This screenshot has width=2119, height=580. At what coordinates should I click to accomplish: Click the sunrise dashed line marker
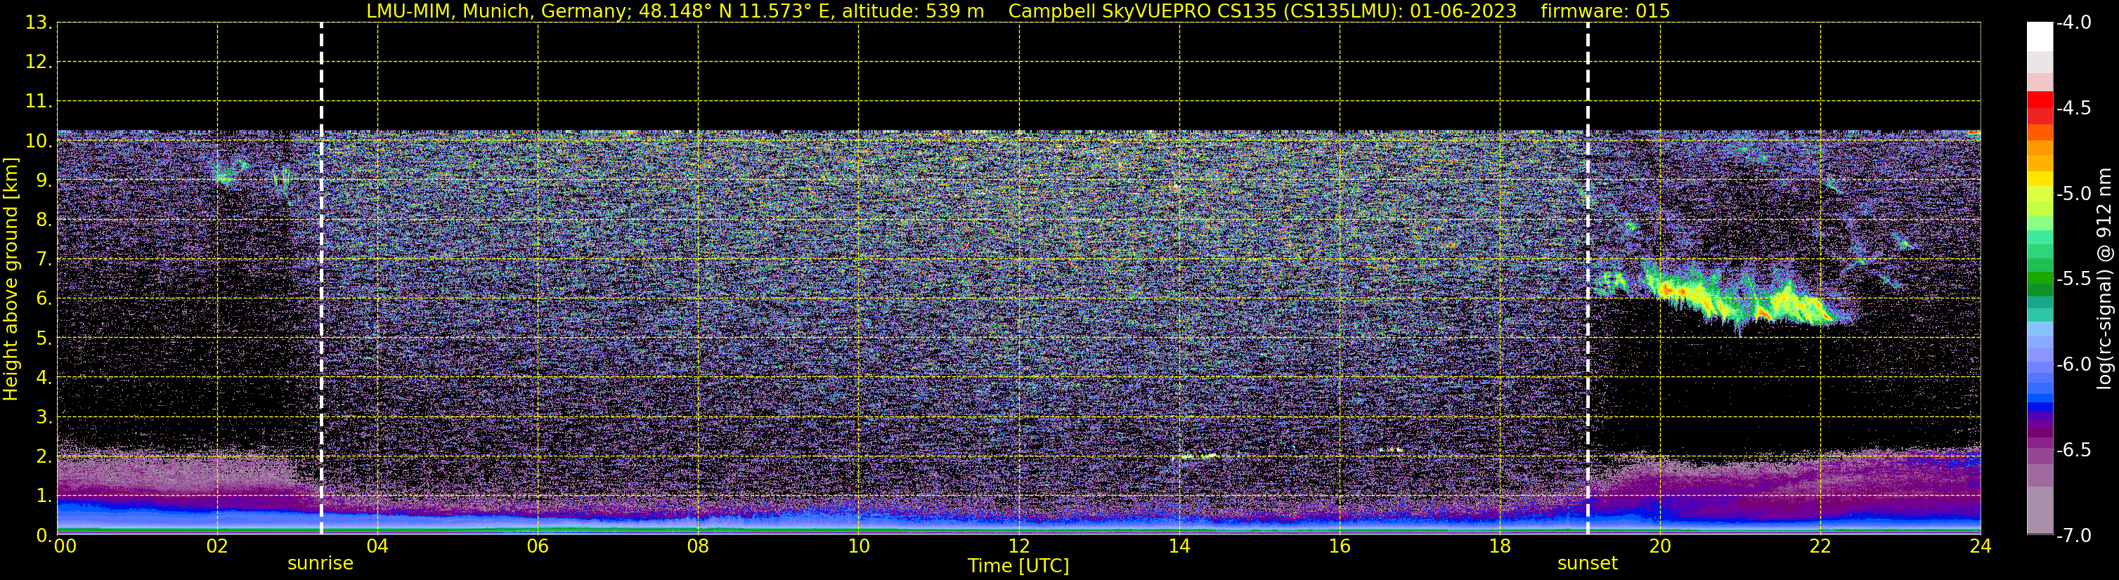pos(320,279)
